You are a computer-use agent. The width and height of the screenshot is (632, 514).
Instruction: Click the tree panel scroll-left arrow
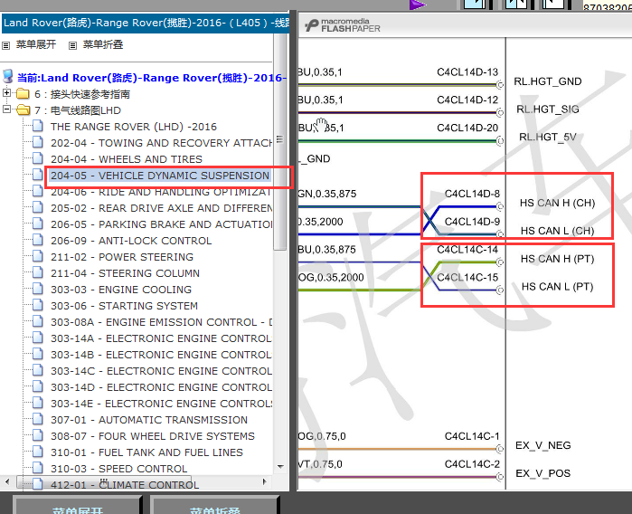(x=6, y=481)
